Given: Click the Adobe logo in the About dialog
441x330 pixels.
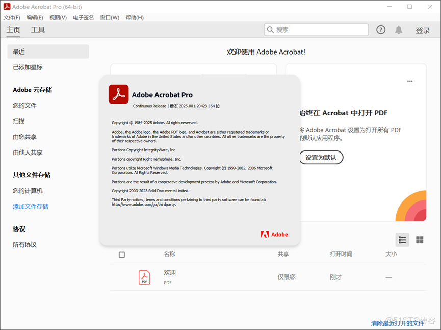Looking at the screenshot, I should 274,235.
